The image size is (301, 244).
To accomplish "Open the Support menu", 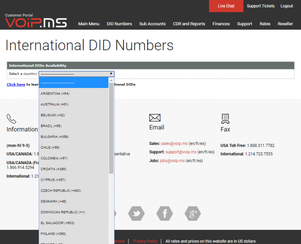I will pyautogui.click(x=244, y=24).
